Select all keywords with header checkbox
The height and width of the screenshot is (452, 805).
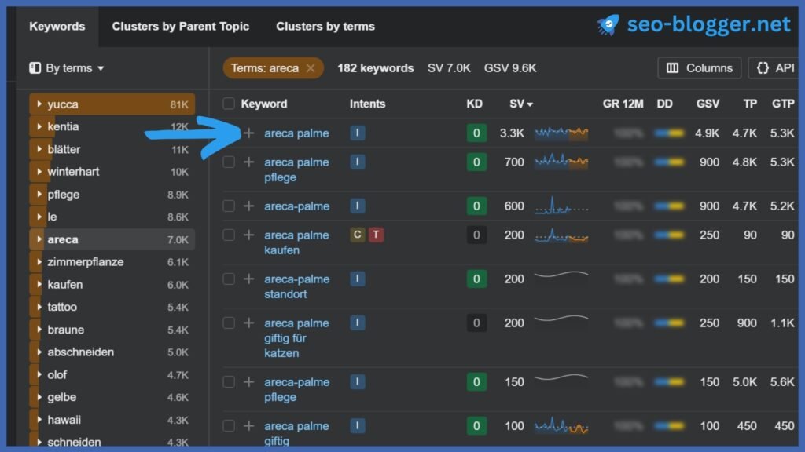[229, 104]
